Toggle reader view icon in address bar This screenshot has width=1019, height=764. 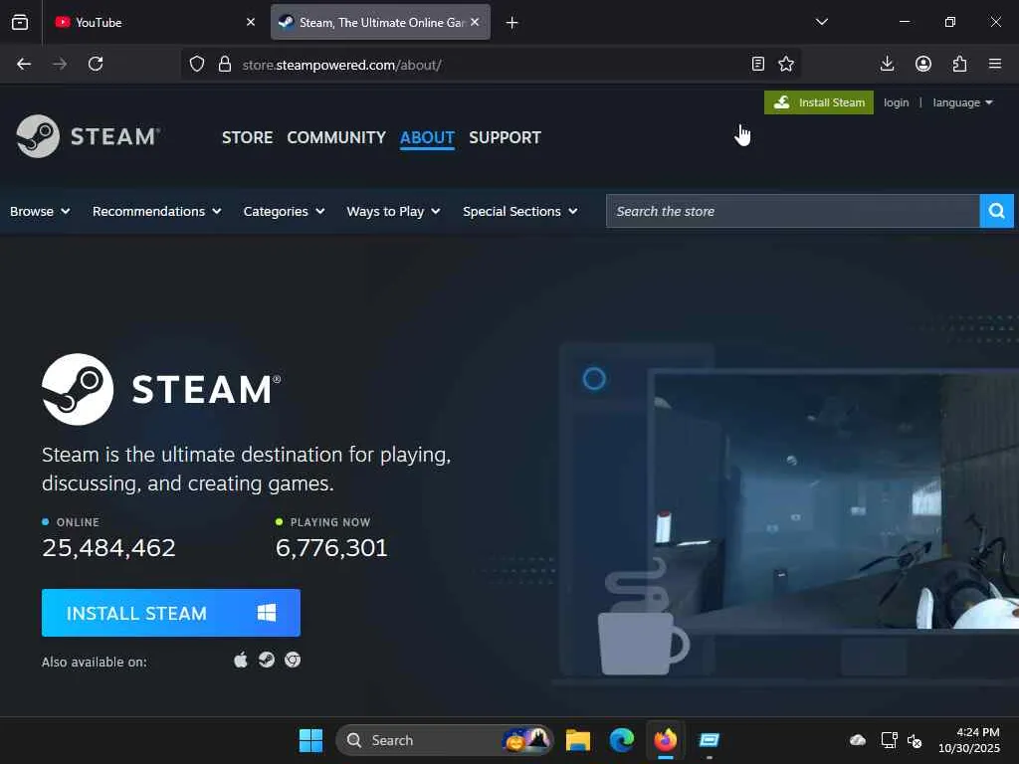point(757,64)
